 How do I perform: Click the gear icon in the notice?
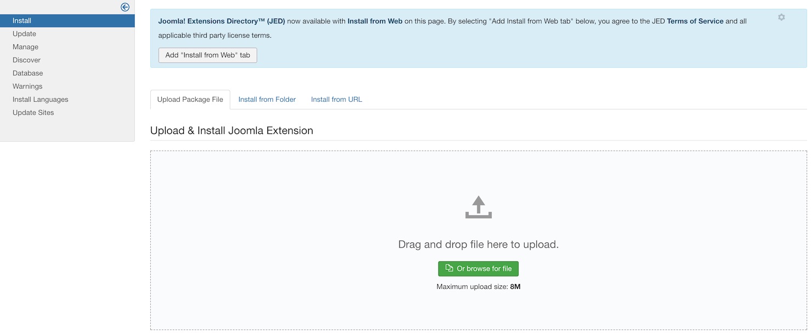[781, 18]
